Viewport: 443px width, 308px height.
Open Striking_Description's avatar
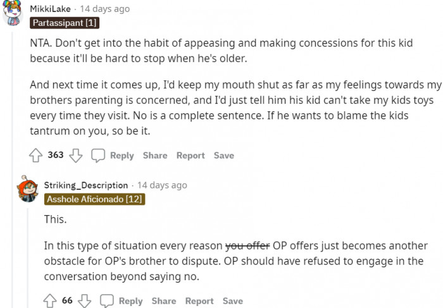coord(27,189)
